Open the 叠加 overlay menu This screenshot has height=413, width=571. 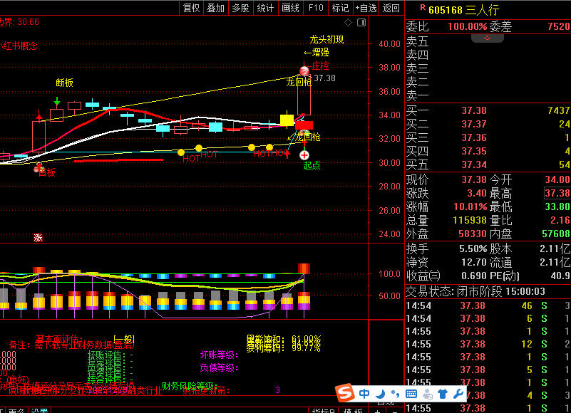[215, 8]
